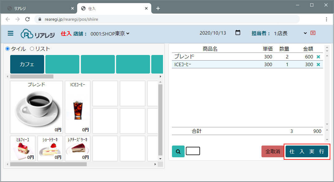Remove the ブレンド row with X
This screenshot has width=334, height=182.
pos(318,57)
